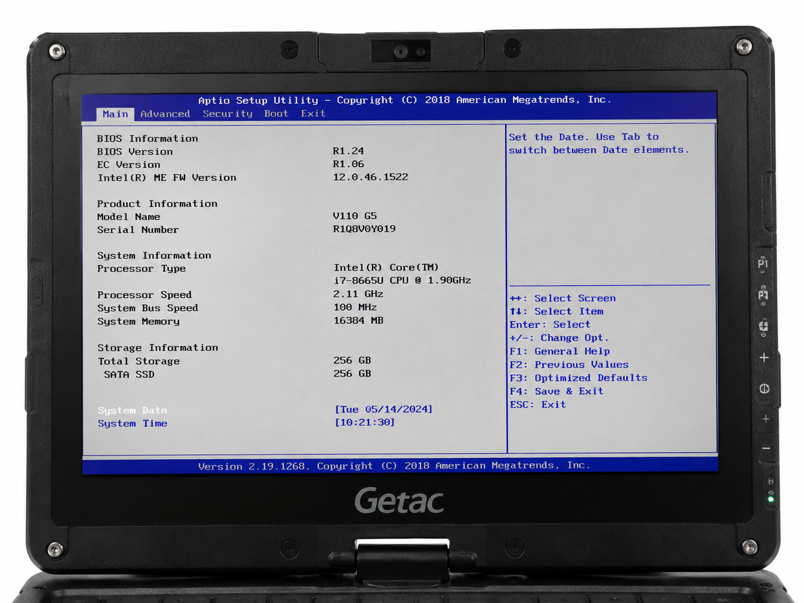Click the '+/-: Change Opt.' hint

(559, 338)
